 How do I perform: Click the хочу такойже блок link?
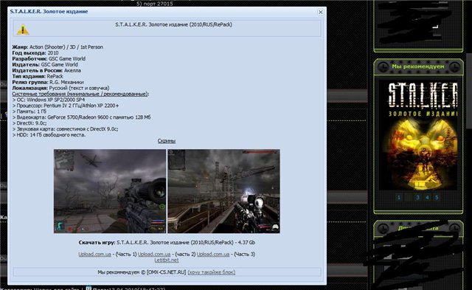[212, 272]
